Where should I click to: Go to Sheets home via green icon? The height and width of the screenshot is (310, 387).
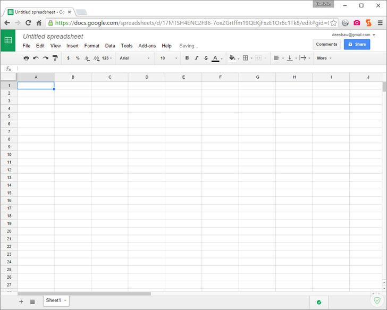coord(8,40)
